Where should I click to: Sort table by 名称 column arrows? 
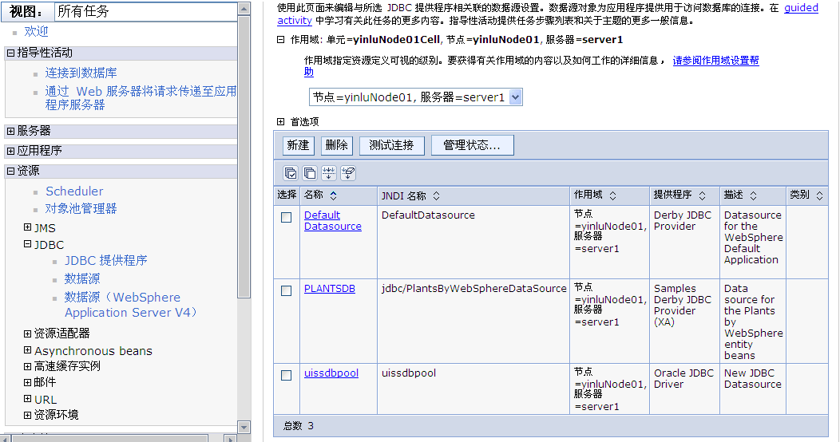point(333,195)
